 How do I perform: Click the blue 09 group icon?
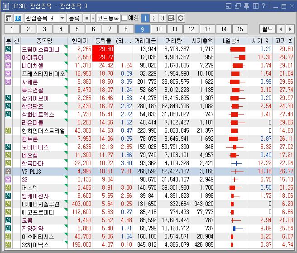point(18,19)
